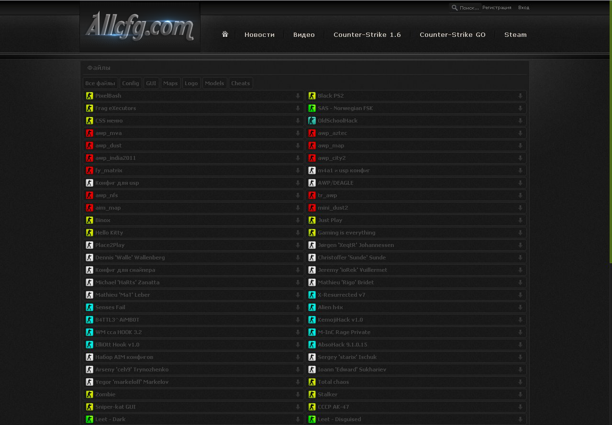Viewport: 612px width, 425px height.
Task: Click the download arrow for tr_awp
Action: tap(520, 195)
